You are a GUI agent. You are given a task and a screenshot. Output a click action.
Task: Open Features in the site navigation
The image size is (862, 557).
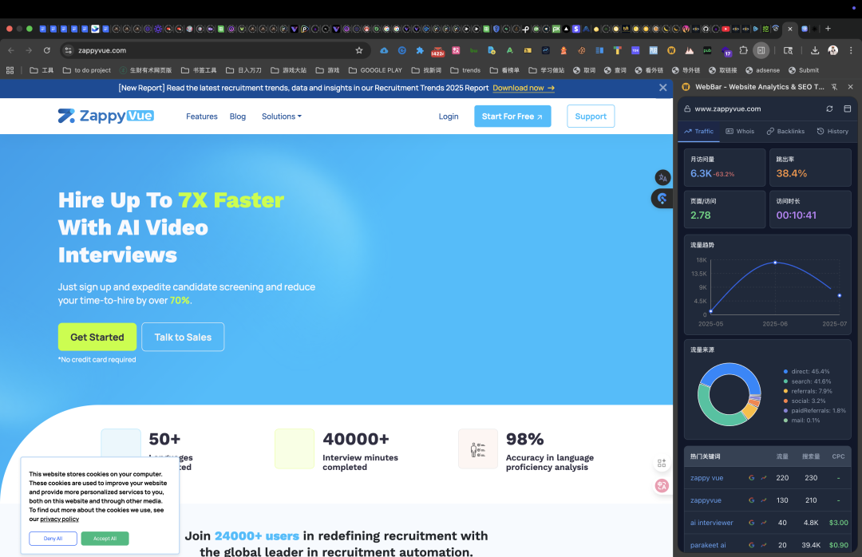(x=202, y=116)
